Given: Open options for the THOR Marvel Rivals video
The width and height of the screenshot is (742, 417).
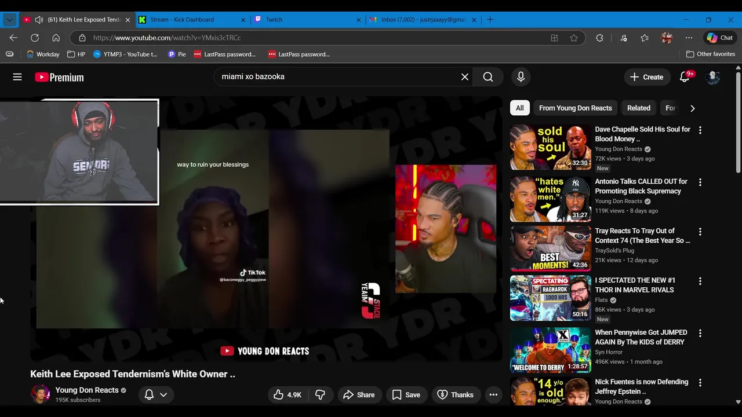Looking at the screenshot, I should (700, 281).
